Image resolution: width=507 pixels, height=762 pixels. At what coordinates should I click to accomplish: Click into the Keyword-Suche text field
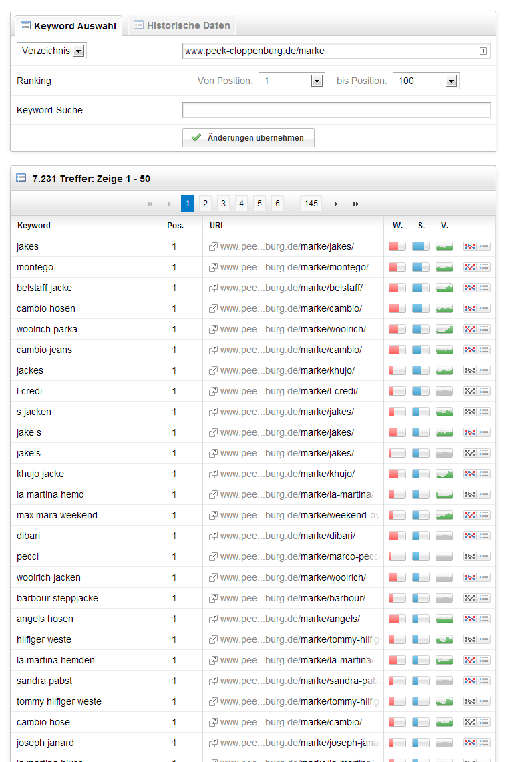(336, 110)
